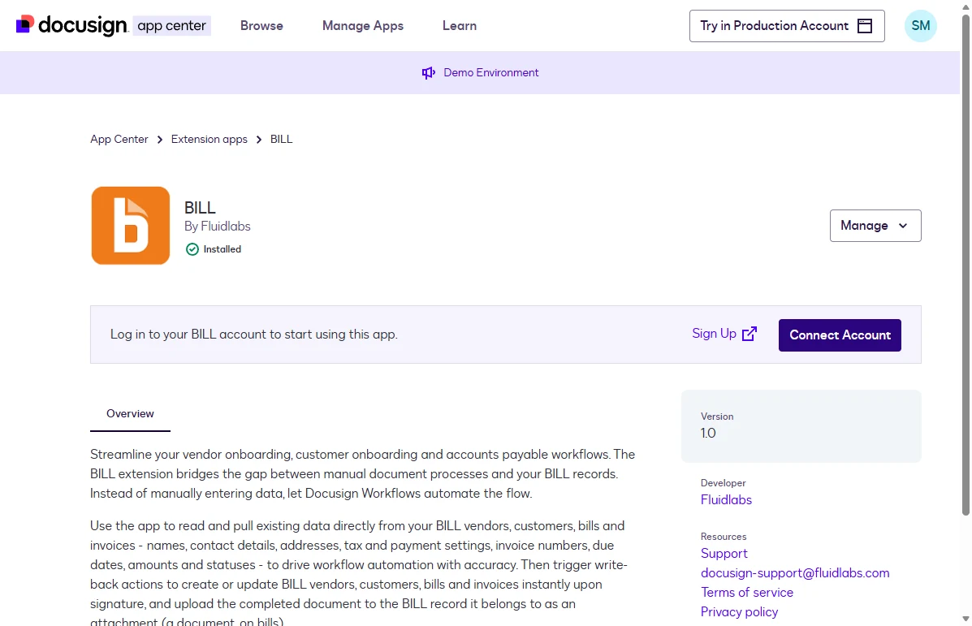Image resolution: width=972 pixels, height=626 pixels.
Task: Click docusign-support@fluidlabs.com email link
Action: 795,573
